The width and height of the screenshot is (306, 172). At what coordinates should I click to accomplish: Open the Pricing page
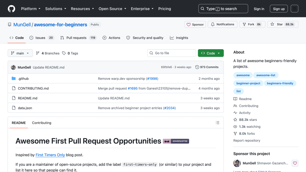164,9
